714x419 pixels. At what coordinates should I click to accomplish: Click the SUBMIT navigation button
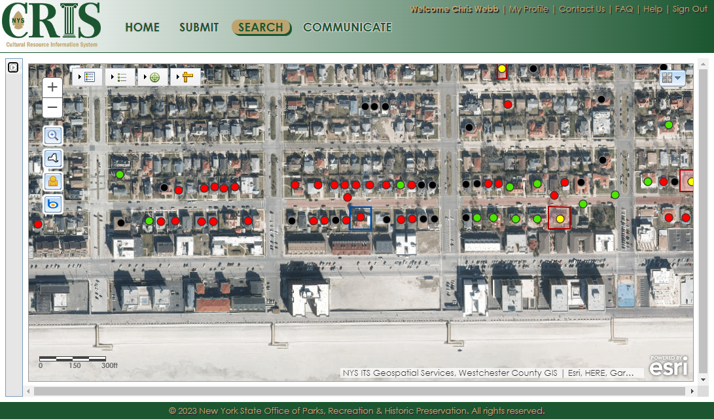(x=199, y=27)
